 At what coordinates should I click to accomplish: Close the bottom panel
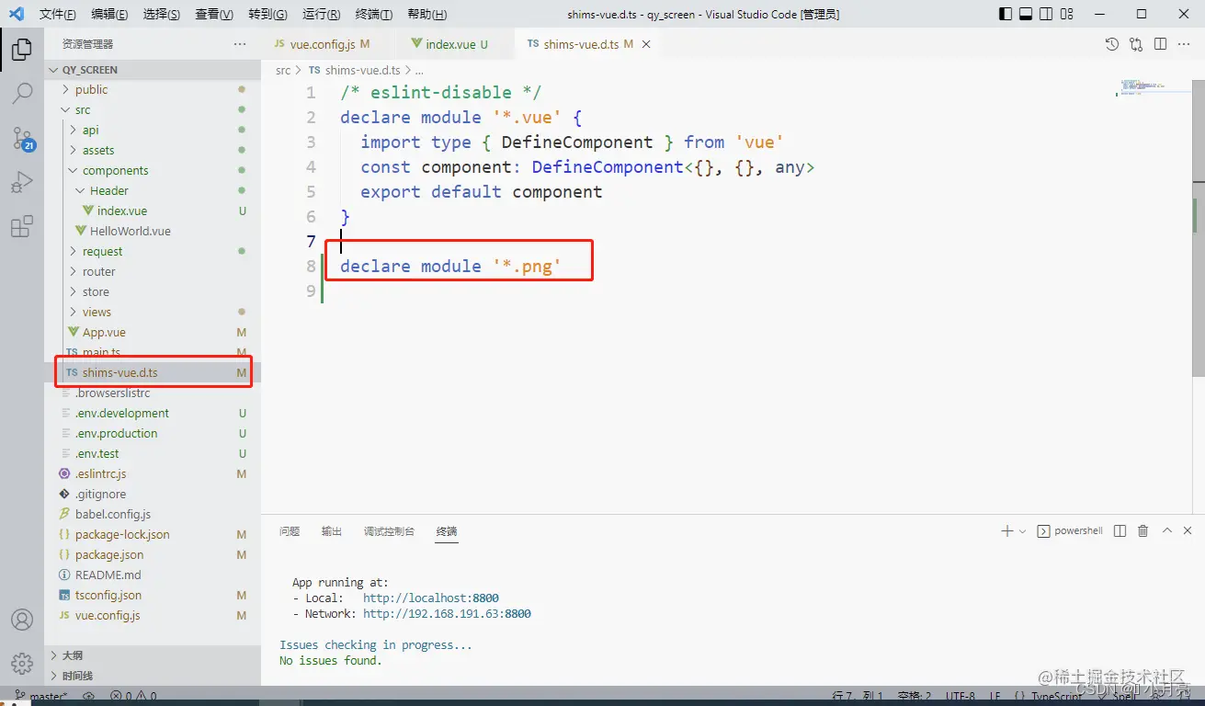1188,531
